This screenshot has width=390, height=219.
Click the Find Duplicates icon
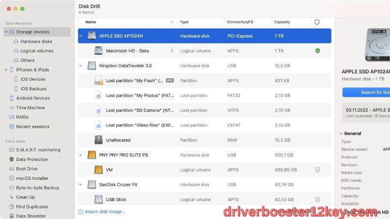[x=12, y=206]
